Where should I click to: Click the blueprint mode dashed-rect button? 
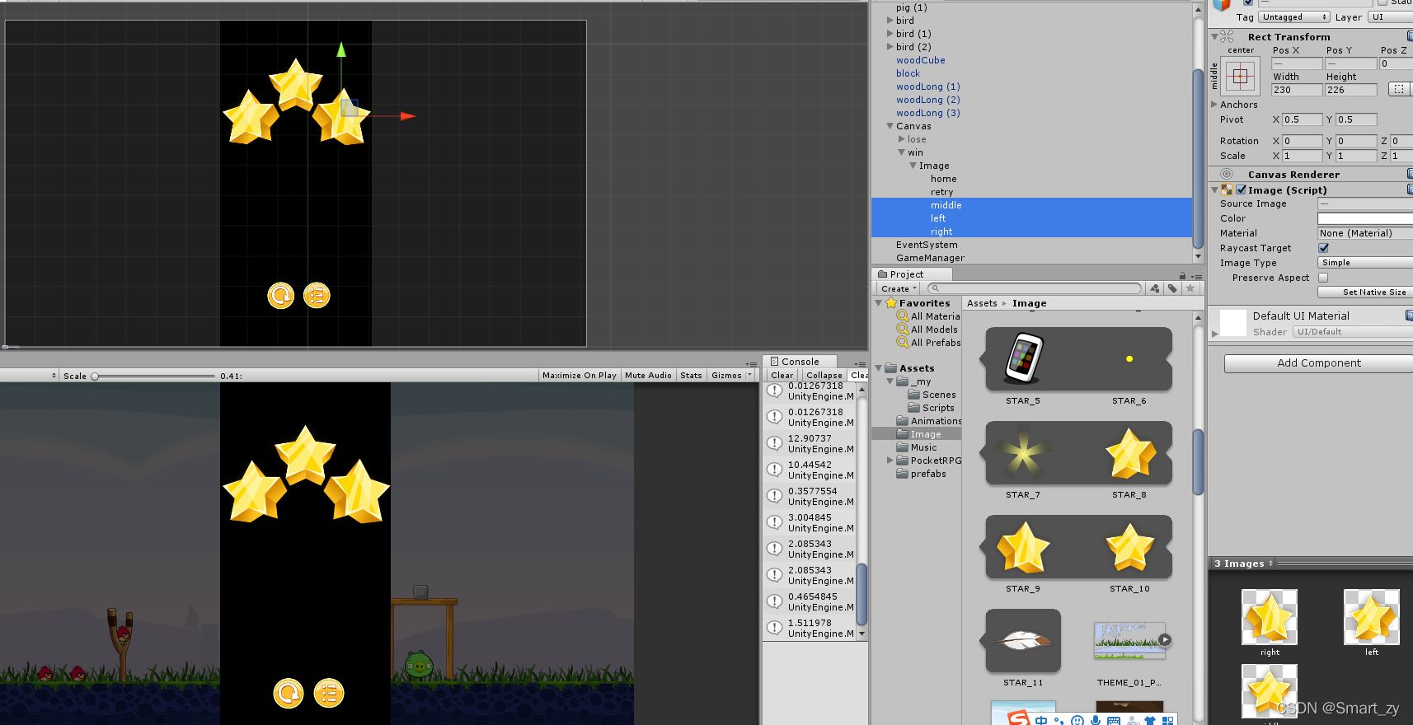1398,89
